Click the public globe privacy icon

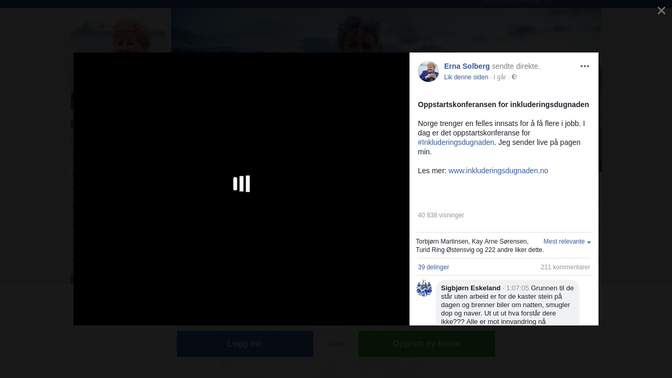point(514,77)
